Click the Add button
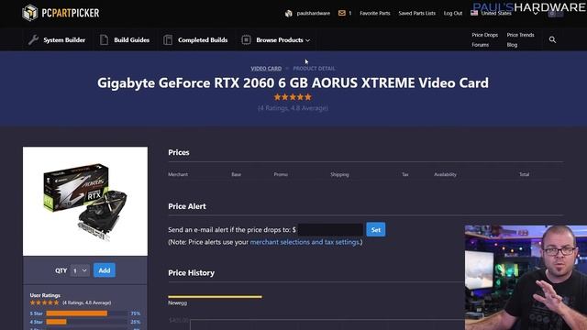This screenshot has width=587, height=330. point(105,270)
